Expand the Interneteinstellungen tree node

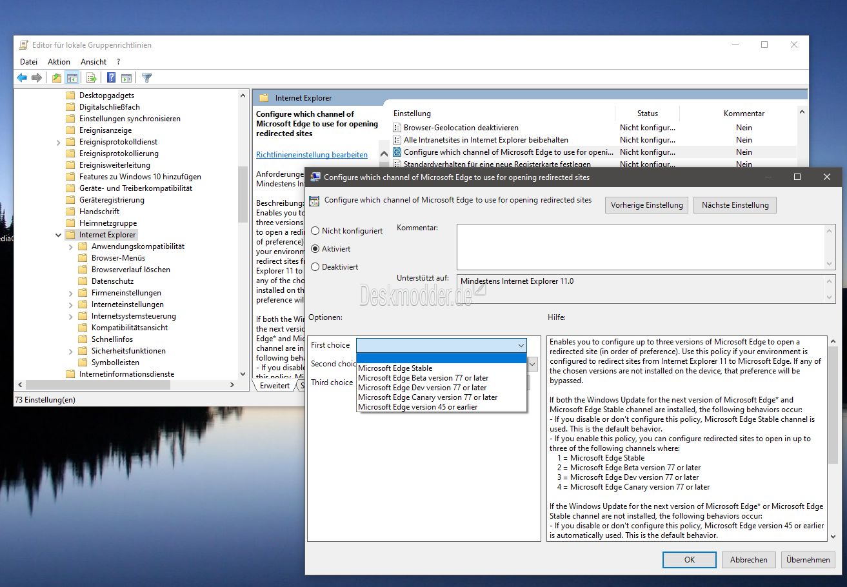pyautogui.click(x=71, y=304)
